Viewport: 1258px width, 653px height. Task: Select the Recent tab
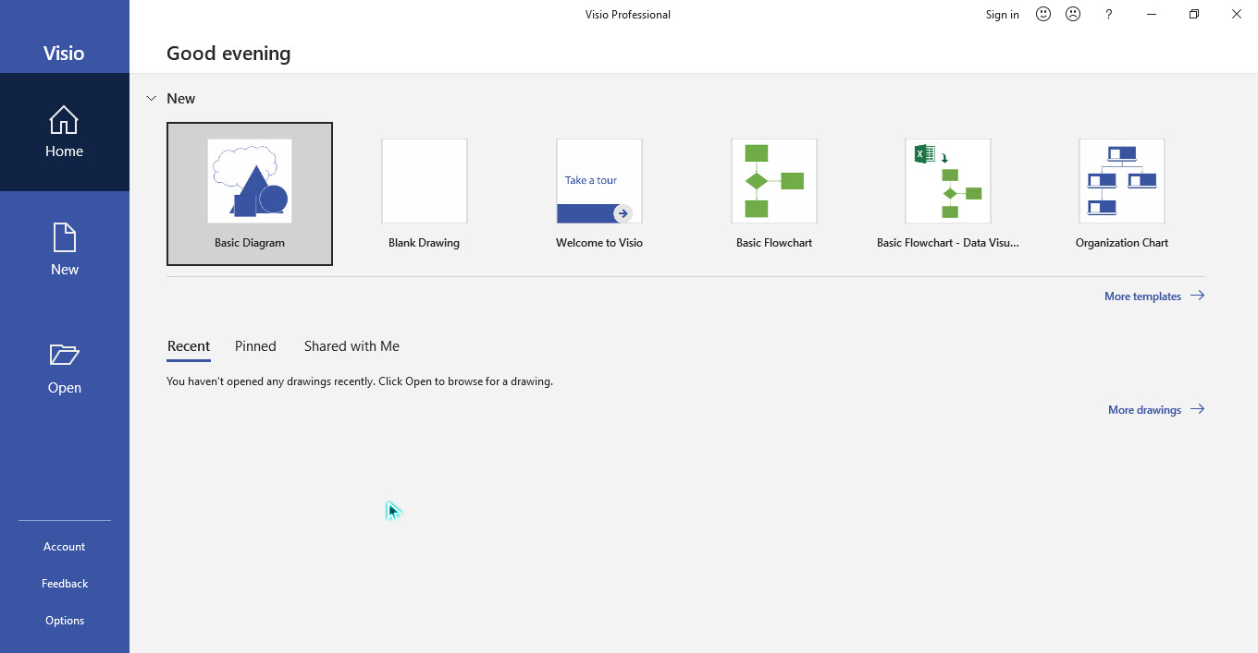pos(189,346)
